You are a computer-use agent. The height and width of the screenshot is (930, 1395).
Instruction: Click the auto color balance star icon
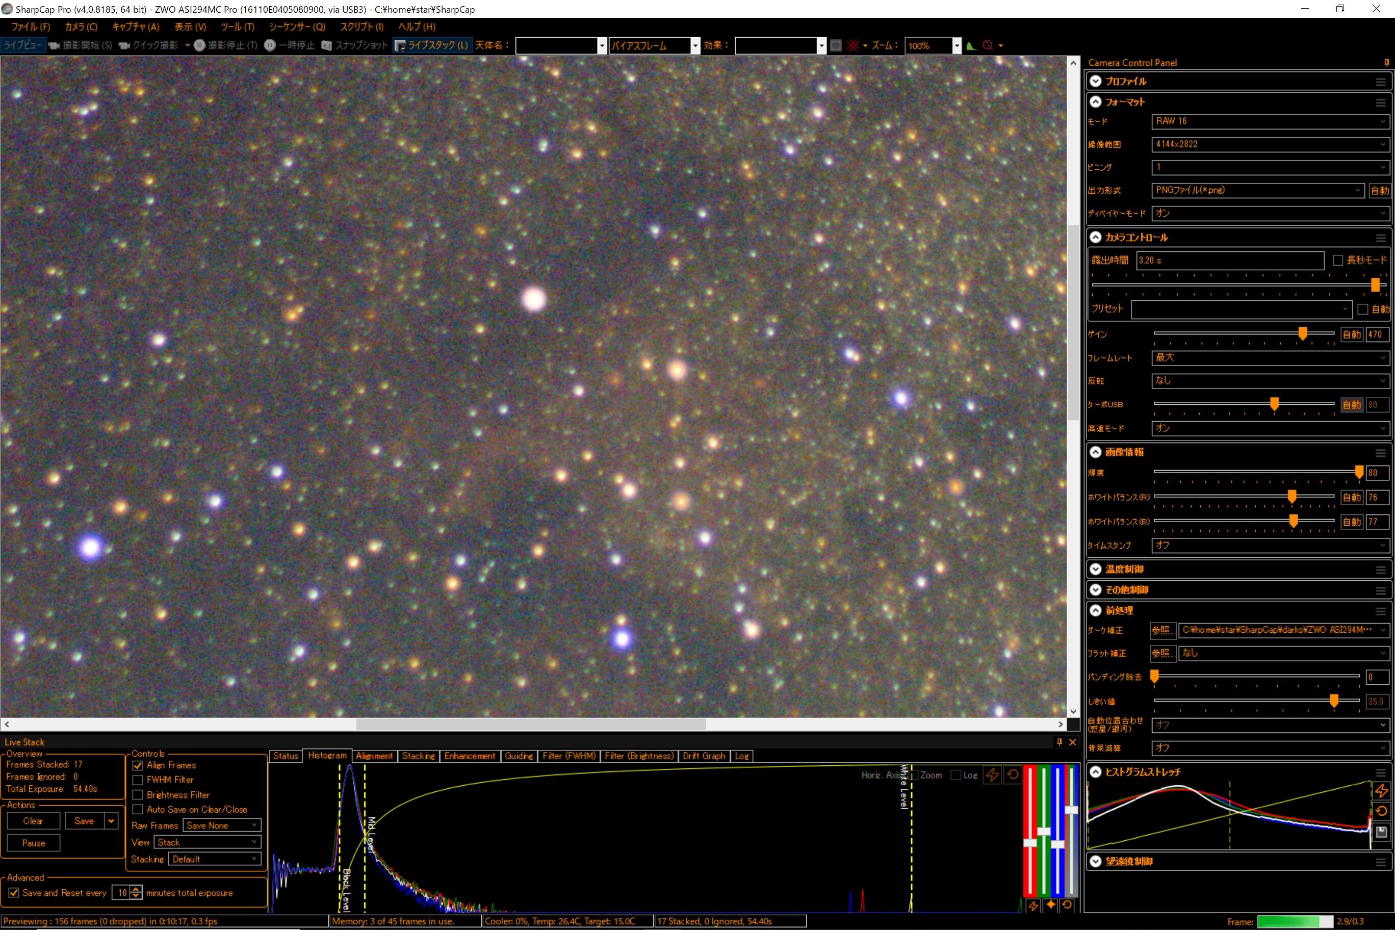tap(1050, 905)
